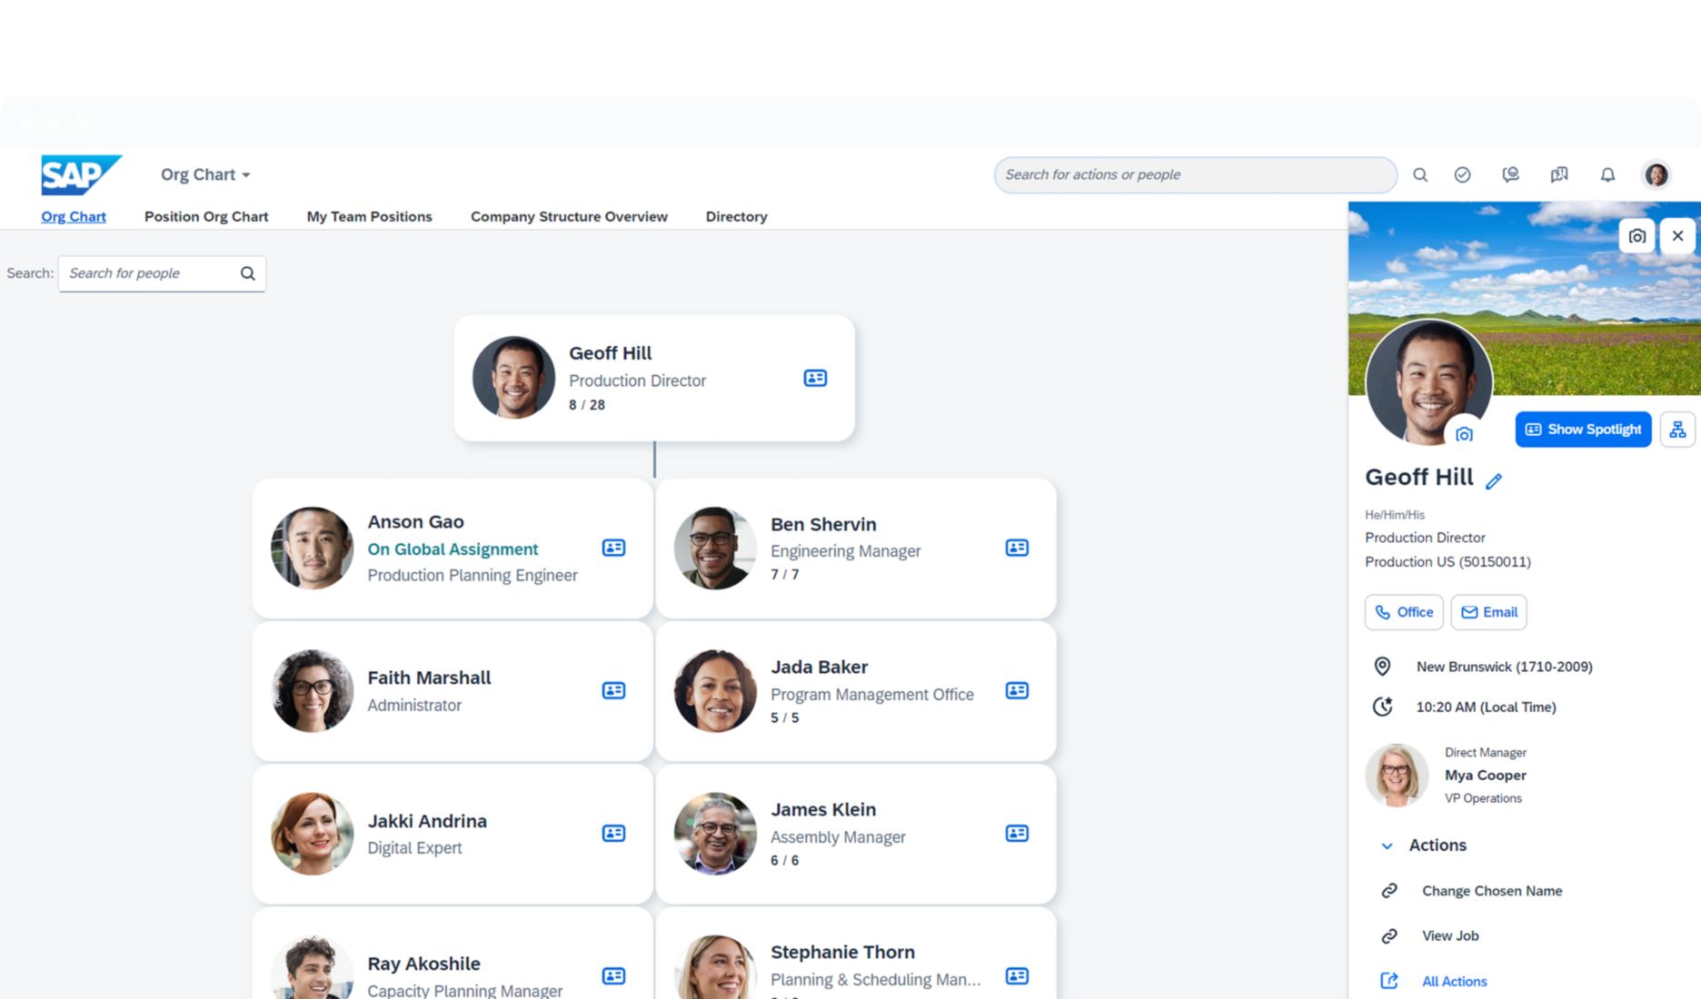
Task: Open Jada Baker's profile card icon
Action: click(x=1017, y=690)
